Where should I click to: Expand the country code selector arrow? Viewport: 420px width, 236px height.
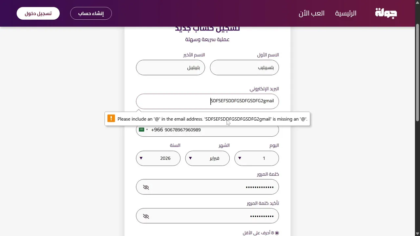coord(147,130)
